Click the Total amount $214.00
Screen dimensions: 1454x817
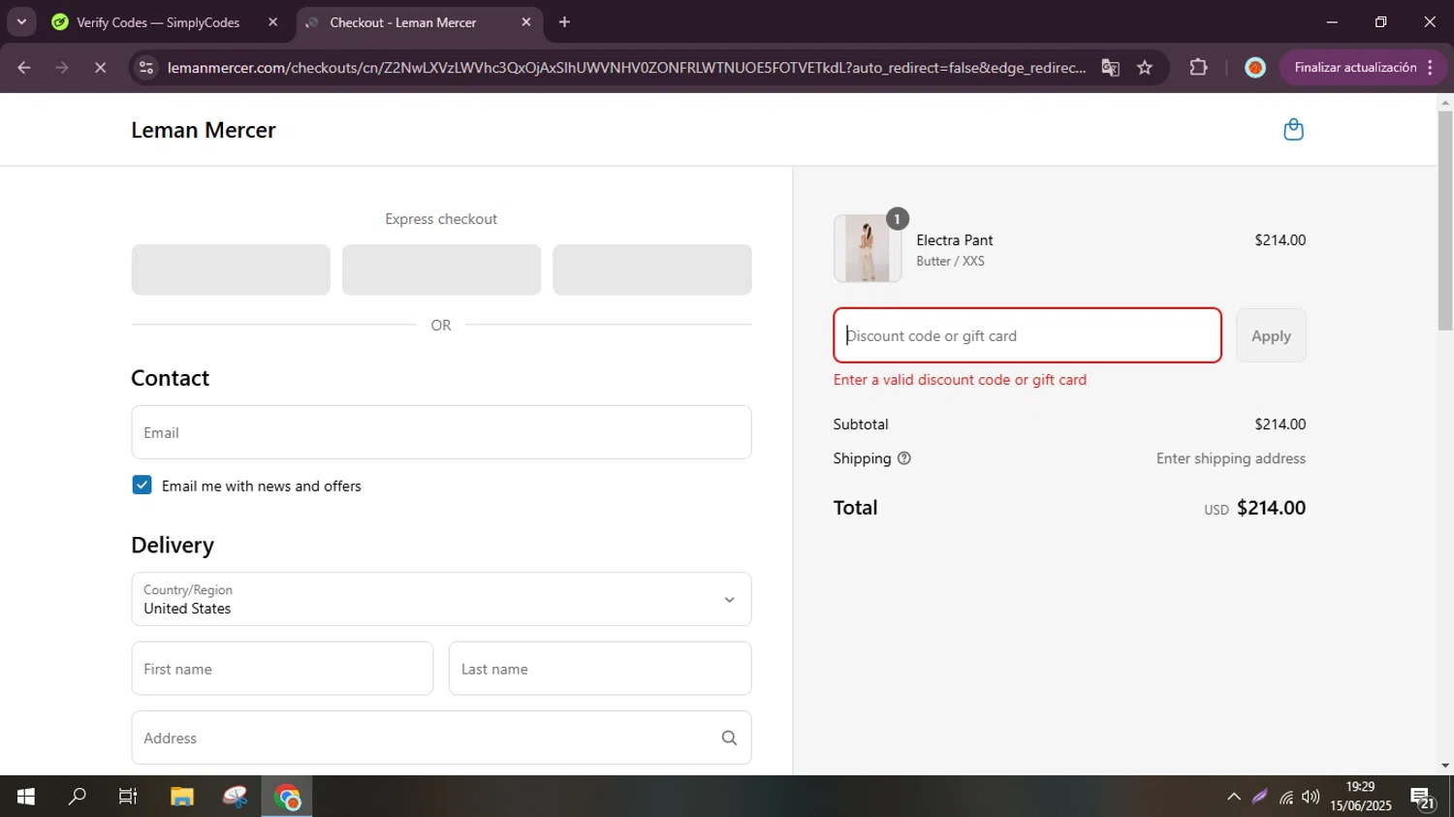(1271, 508)
